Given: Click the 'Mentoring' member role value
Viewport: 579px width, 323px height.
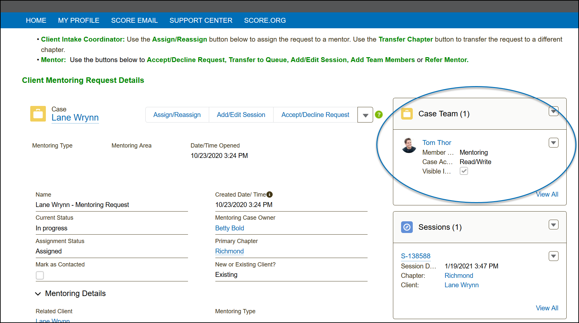Looking at the screenshot, I should point(474,152).
